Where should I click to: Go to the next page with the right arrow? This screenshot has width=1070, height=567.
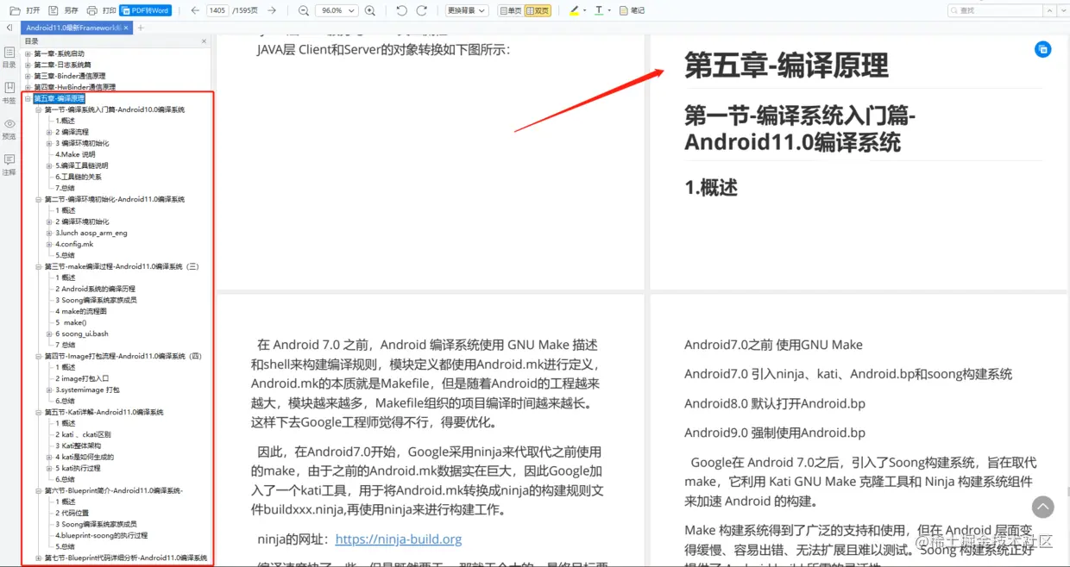(272, 10)
